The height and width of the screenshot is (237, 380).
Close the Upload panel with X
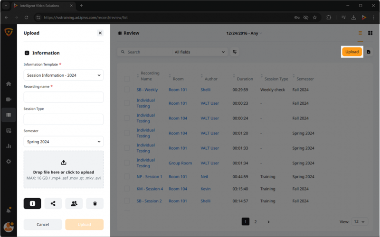(100, 33)
